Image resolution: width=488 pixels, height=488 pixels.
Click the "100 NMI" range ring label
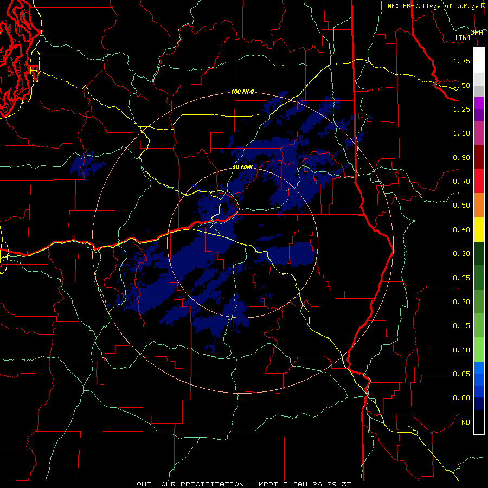pyautogui.click(x=242, y=92)
